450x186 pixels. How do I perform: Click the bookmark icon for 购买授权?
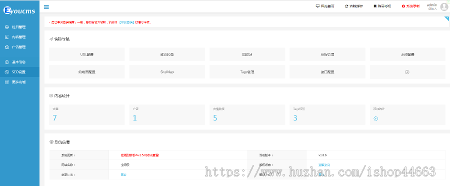point(375,6)
